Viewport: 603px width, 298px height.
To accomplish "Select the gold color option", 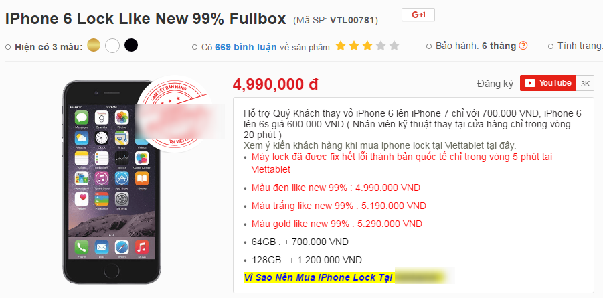I will click(94, 45).
